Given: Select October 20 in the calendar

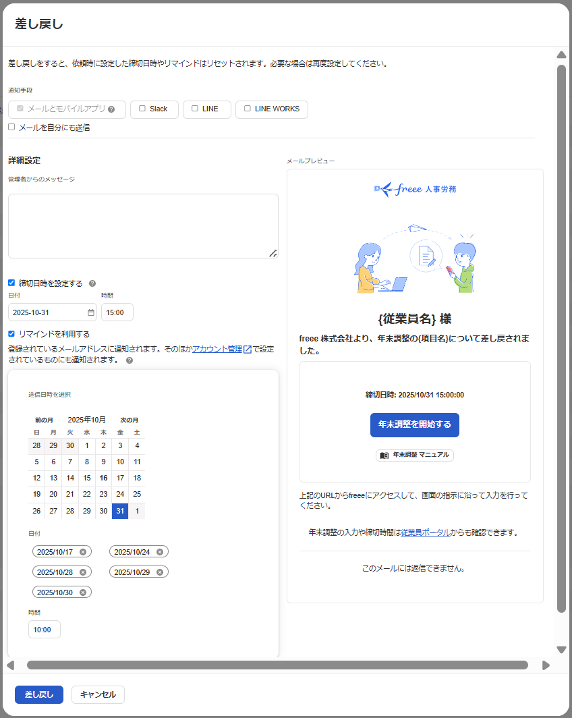Looking at the screenshot, I should pyautogui.click(x=53, y=495).
